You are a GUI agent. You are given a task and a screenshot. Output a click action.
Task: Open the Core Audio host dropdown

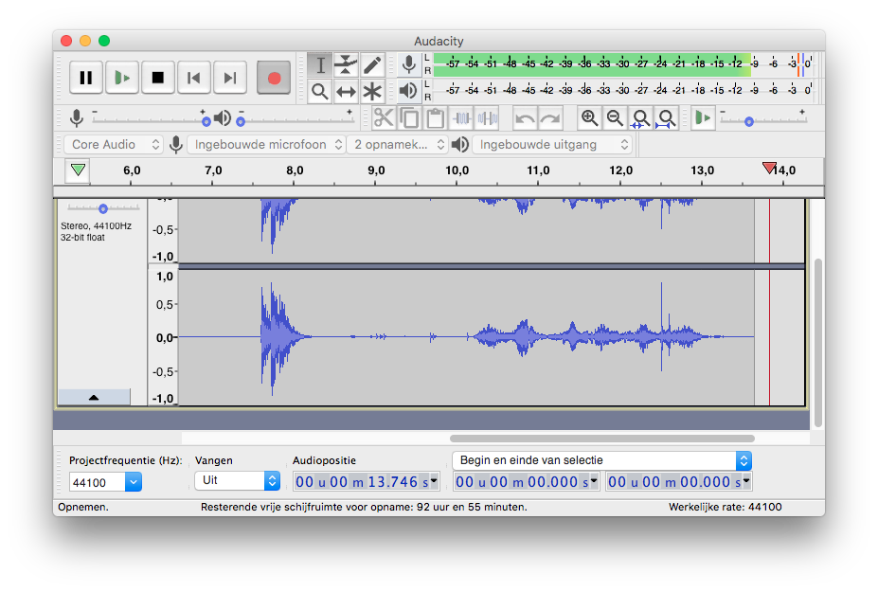113,145
